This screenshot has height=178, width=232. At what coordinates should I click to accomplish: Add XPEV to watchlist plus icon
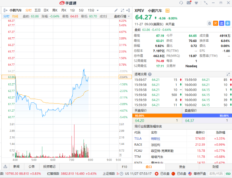pyautogui.click(x=228, y=23)
